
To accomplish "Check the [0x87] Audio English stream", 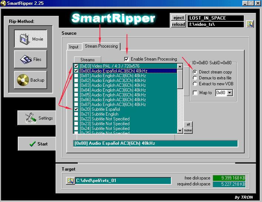I will point(76,105).
